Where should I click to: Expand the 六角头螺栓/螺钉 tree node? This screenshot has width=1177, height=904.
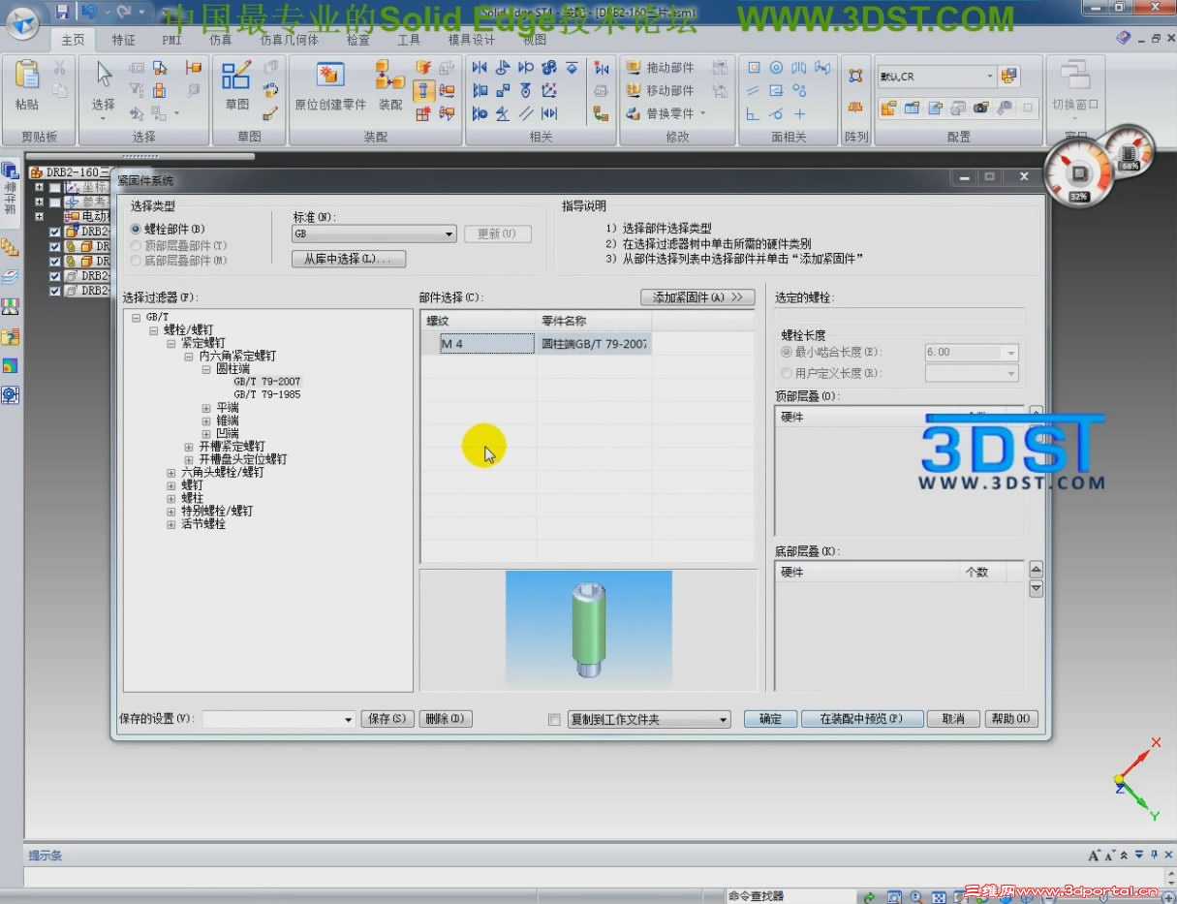171,473
